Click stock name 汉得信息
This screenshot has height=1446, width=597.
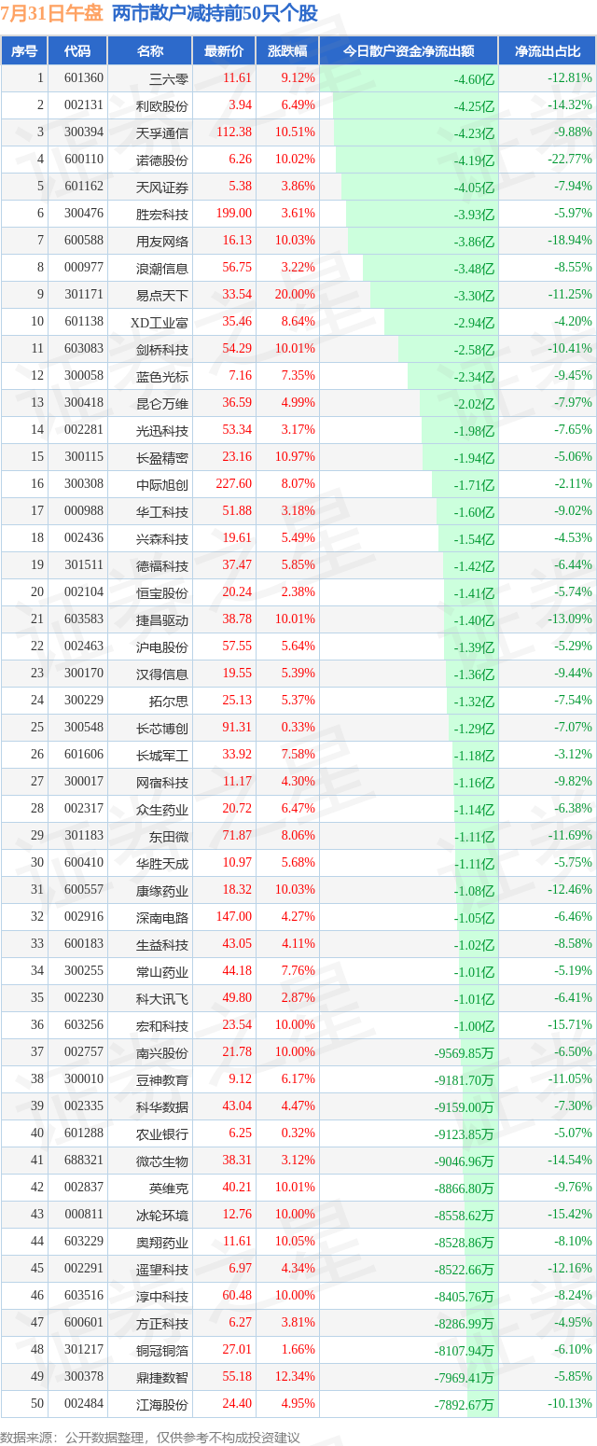pos(162,674)
